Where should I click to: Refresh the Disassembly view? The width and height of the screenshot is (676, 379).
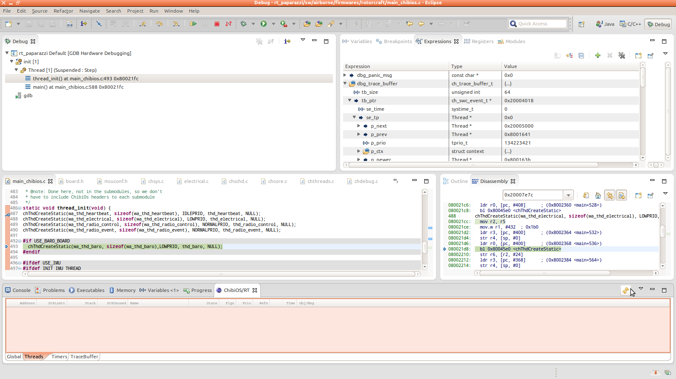pyautogui.click(x=586, y=195)
